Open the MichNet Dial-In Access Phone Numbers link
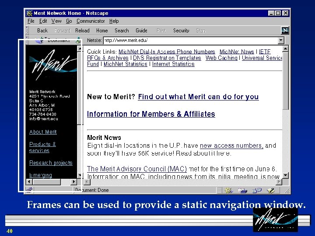 pyautogui.click(x=167, y=52)
